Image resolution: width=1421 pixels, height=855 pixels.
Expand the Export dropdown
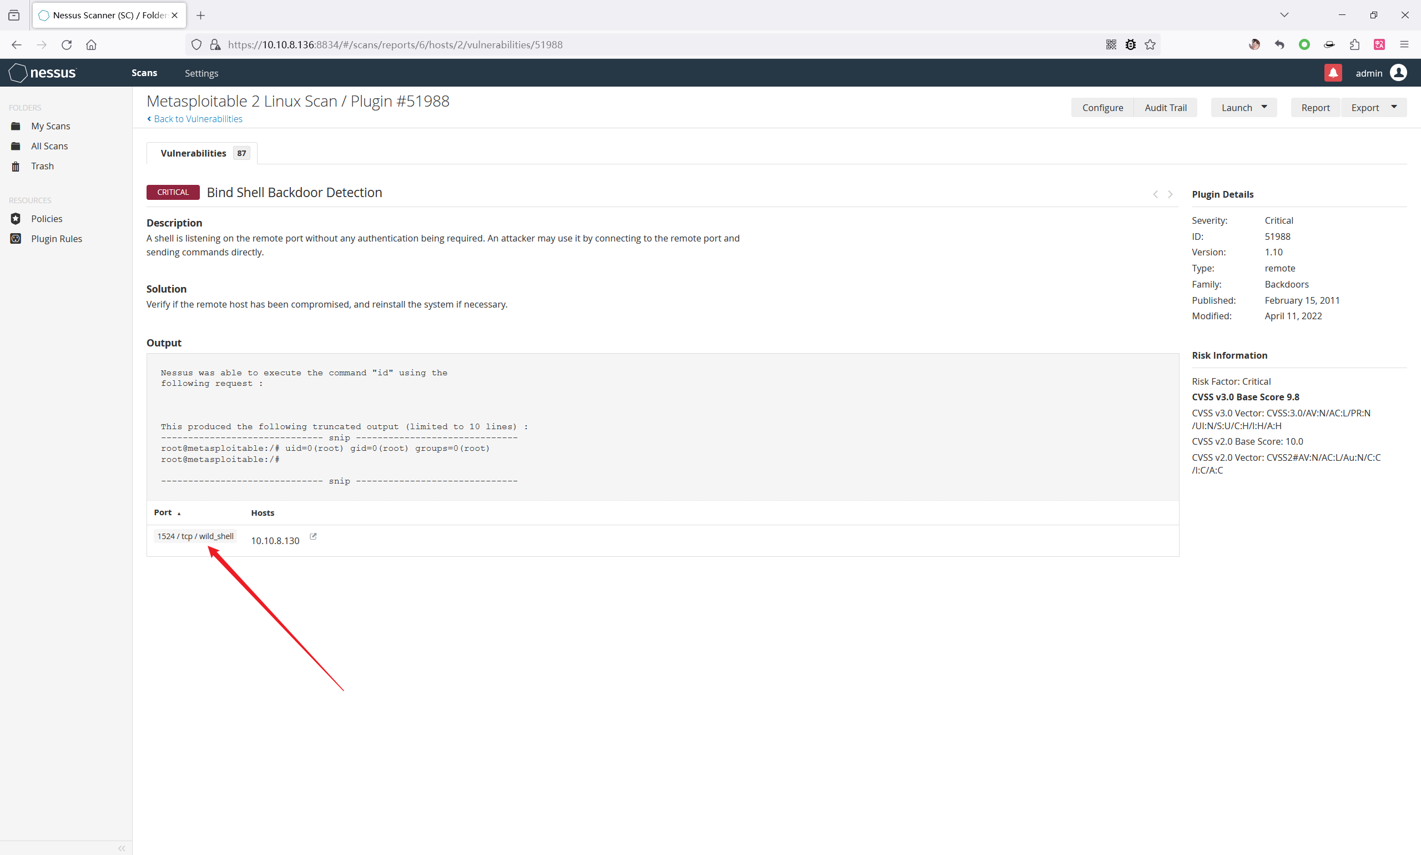pos(1374,108)
